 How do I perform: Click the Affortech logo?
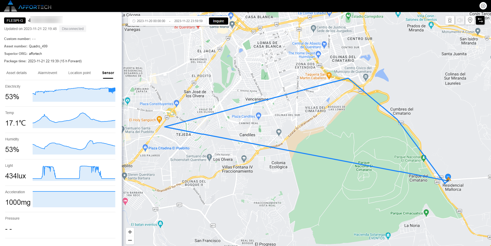[x=28, y=6]
